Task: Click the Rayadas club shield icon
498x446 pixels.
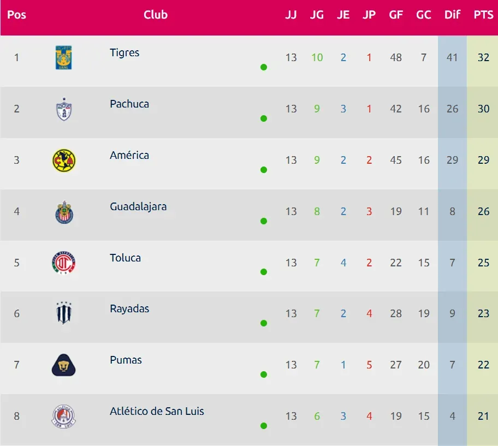Action: 64,313
